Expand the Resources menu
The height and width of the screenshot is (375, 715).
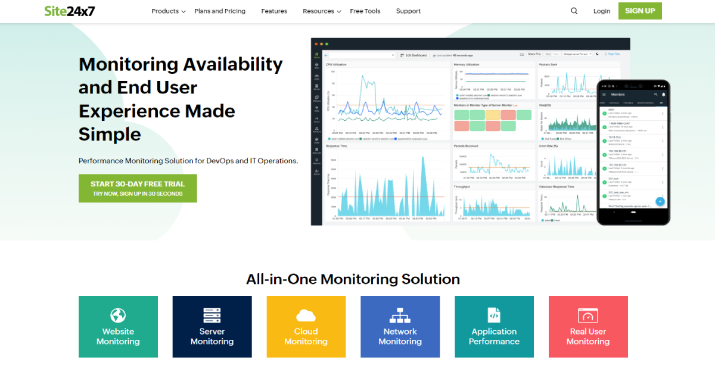322,11
